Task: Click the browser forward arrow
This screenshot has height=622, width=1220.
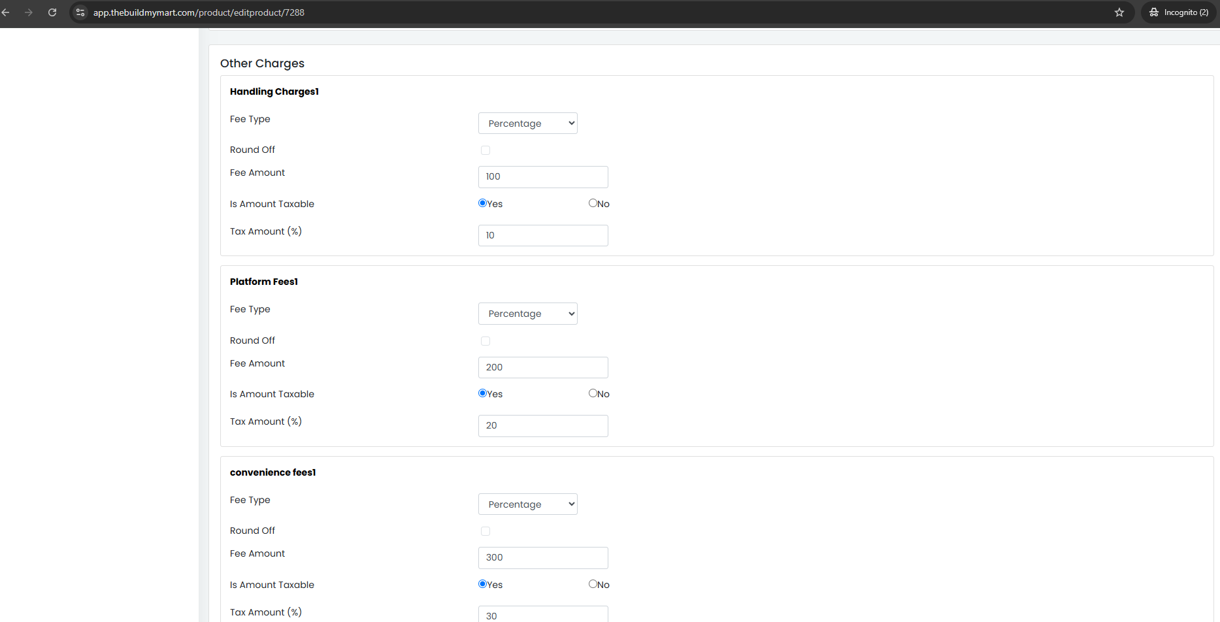Action: 29,12
